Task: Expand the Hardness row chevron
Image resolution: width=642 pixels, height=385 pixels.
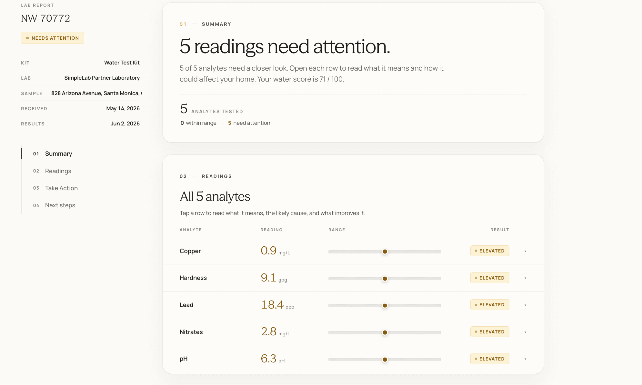Action: (x=525, y=278)
